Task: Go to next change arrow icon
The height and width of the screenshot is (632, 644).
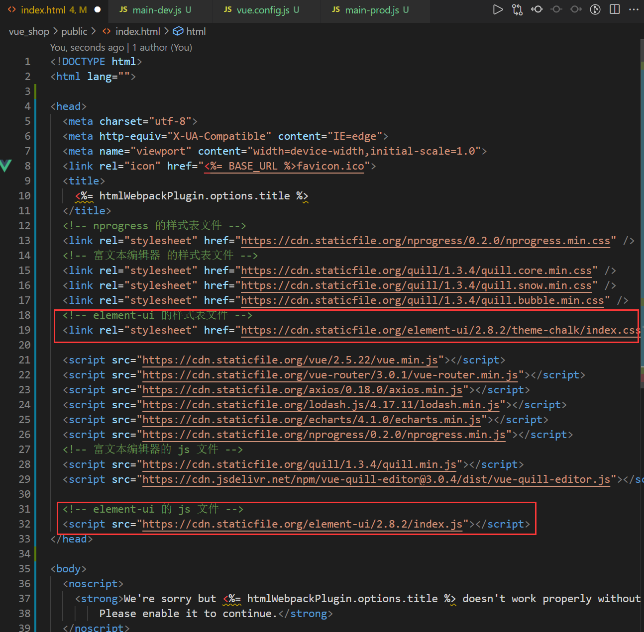Action: click(x=576, y=9)
